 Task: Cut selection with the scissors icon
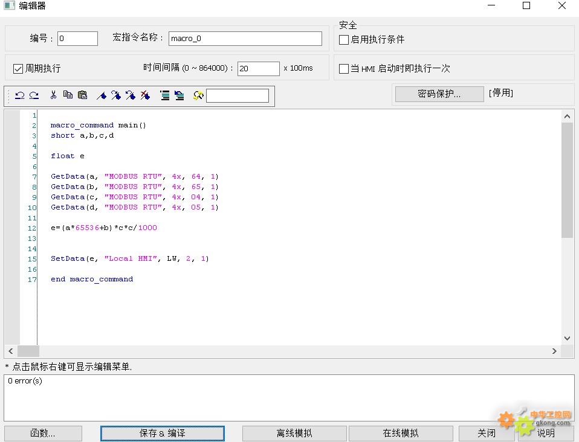[x=53, y=95]
